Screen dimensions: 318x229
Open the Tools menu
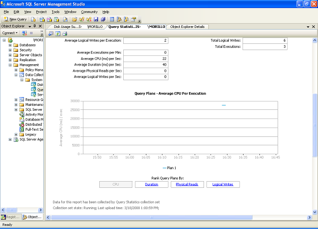click(x=55, y=12)
